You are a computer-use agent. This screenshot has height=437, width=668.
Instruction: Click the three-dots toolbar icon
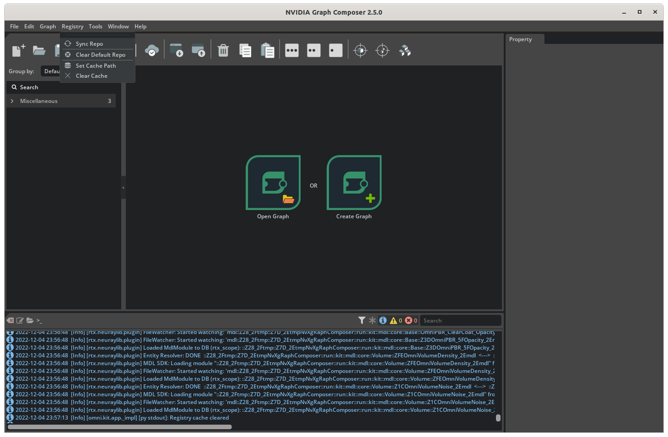click(x=292, y=50)
